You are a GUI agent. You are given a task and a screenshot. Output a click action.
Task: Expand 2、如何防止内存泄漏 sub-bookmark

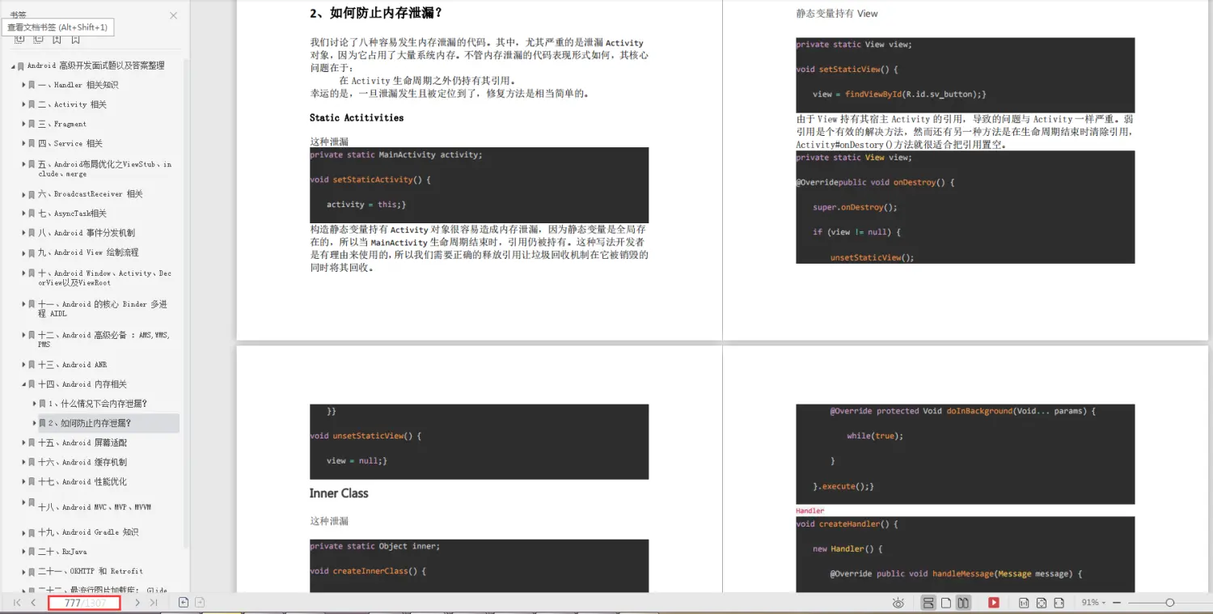(35, 423)
